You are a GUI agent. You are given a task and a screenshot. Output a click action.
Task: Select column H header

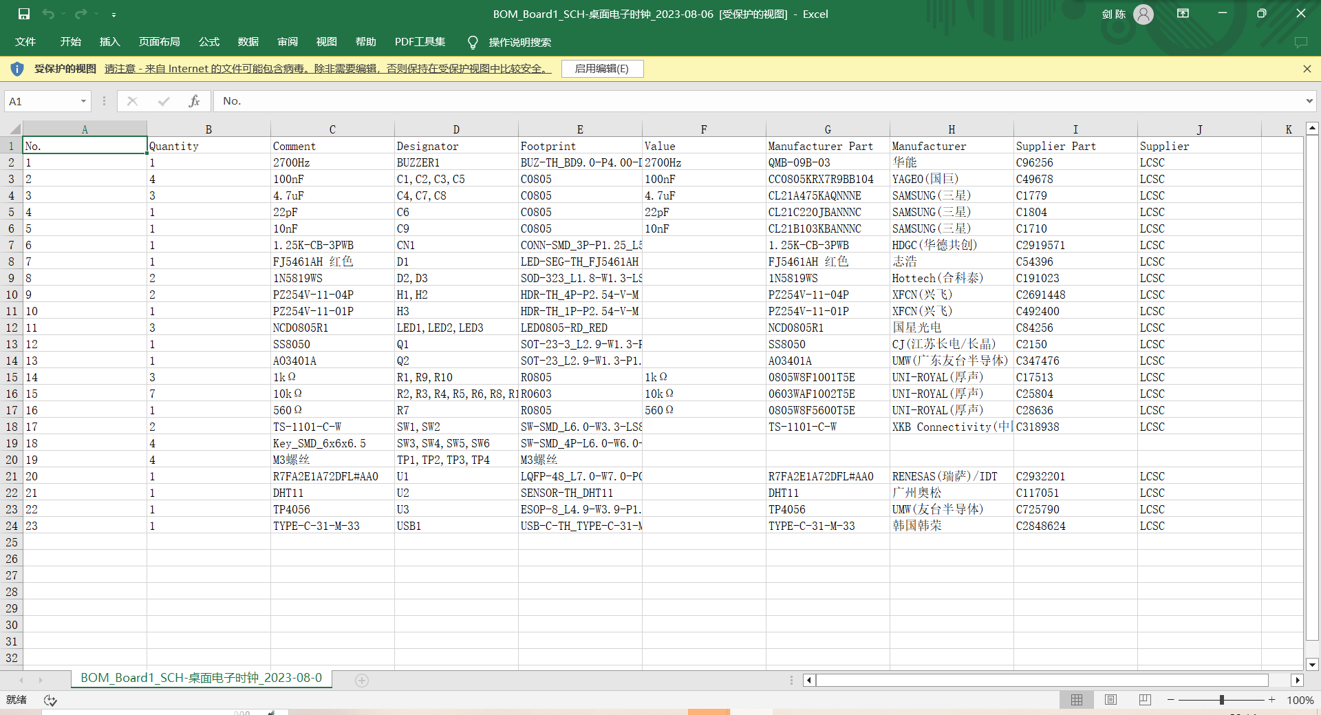[x=952, y=129]
